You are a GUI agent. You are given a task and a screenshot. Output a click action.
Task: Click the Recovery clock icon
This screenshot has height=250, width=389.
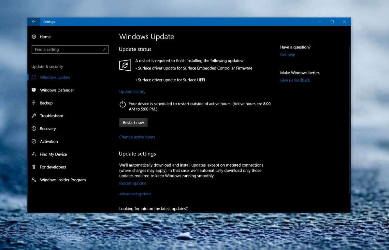(x=34, y=129)
